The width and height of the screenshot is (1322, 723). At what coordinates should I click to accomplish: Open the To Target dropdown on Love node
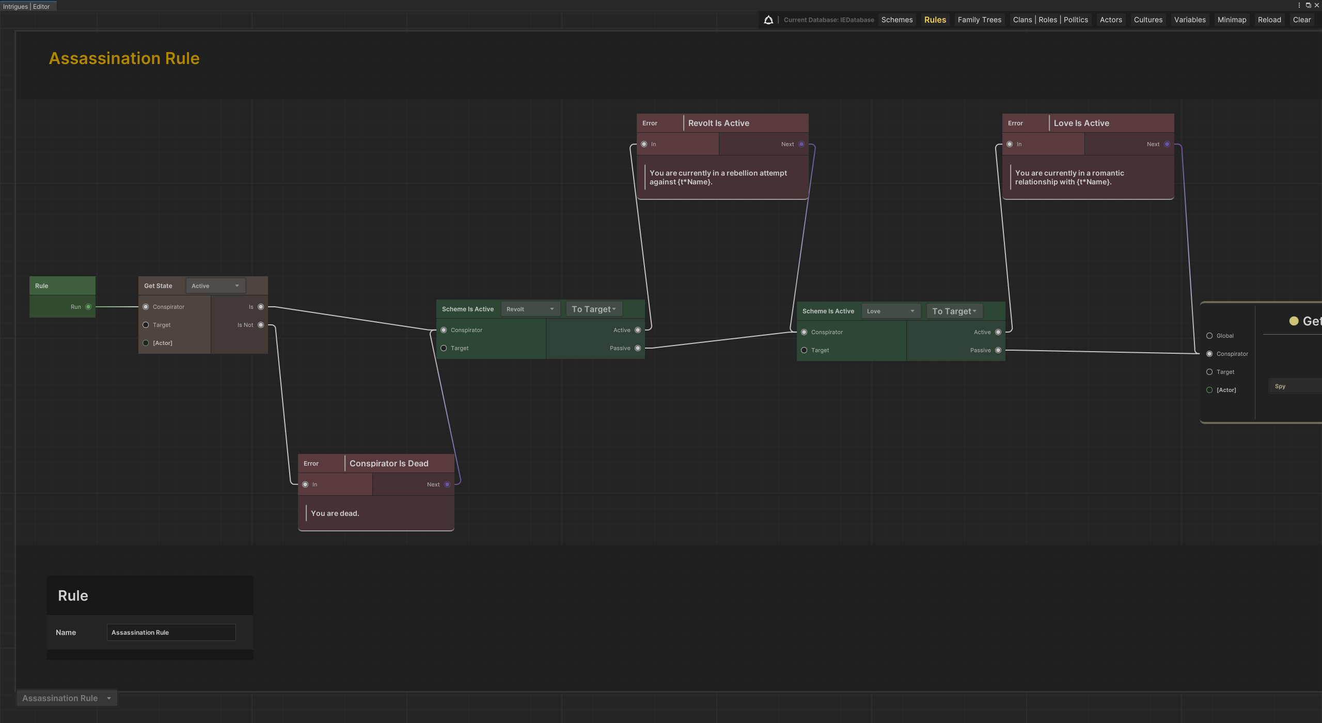click(954, 311)
